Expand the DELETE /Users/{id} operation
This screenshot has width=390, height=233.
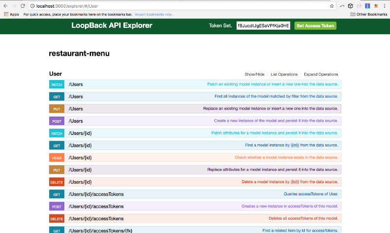click(80, 182)
